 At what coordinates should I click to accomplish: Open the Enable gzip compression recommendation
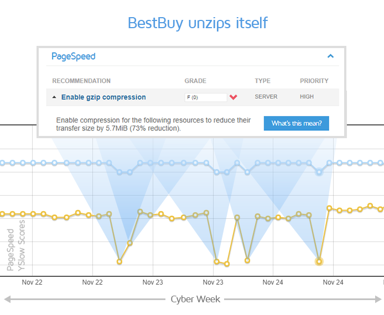pos(103,97)
